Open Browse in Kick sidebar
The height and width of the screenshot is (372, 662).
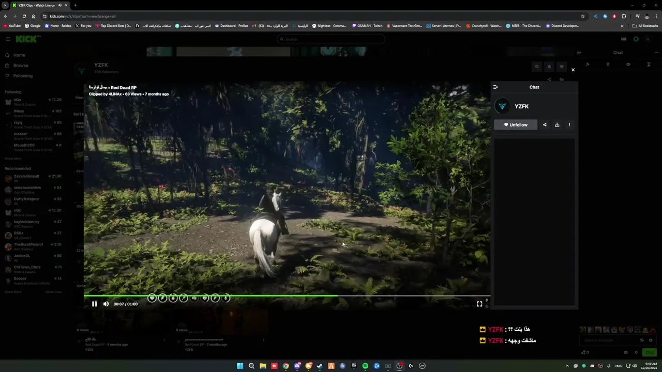coord(17,66)
